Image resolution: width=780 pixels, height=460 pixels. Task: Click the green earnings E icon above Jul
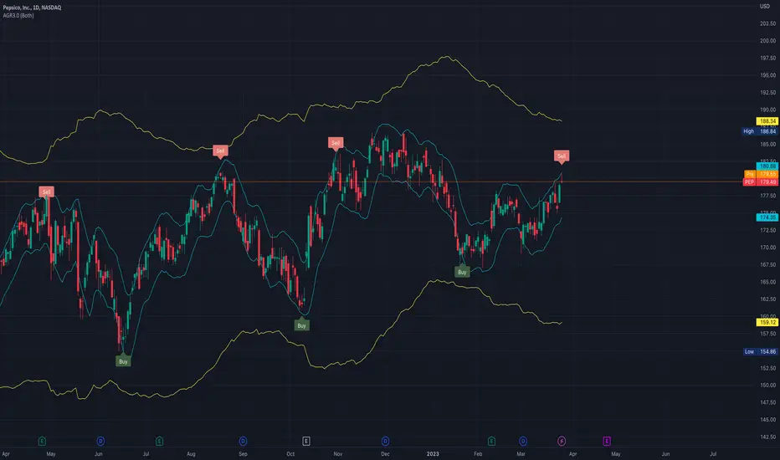tap(159, 441)
